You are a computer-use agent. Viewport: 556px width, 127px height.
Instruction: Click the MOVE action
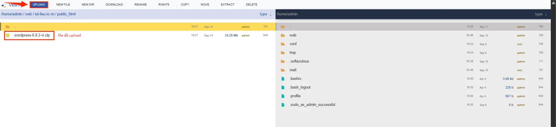pos(205,5)
